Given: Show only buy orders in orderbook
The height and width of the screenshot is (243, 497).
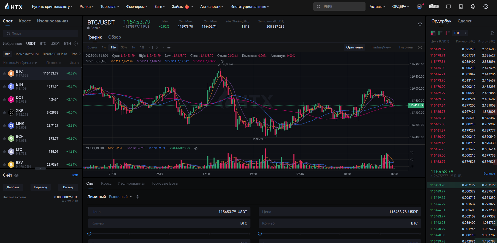Looking at the screenshot, I should [440, 33].
